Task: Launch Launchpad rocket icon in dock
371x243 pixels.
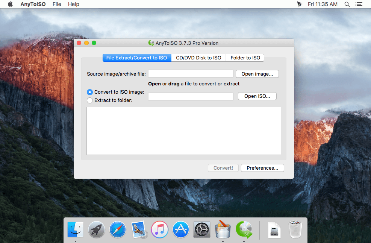Action: point(96,229)
